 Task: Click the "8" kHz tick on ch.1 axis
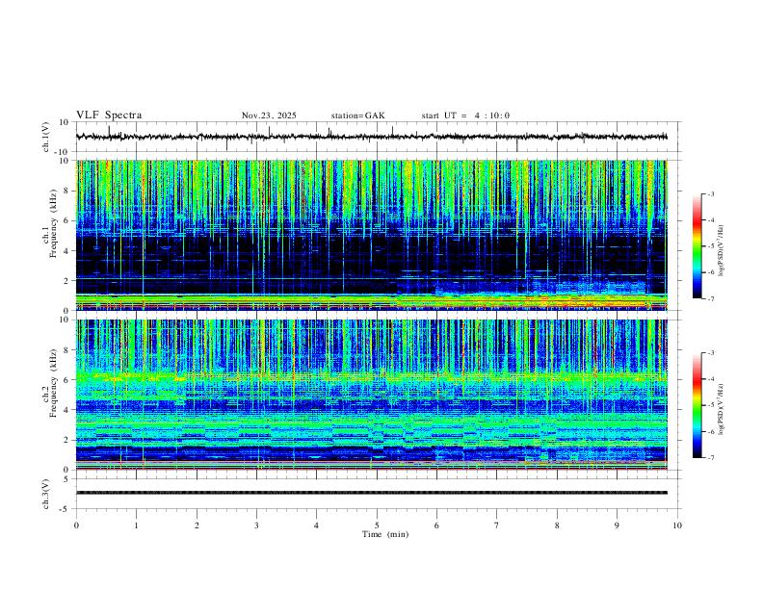coord(67,191)
